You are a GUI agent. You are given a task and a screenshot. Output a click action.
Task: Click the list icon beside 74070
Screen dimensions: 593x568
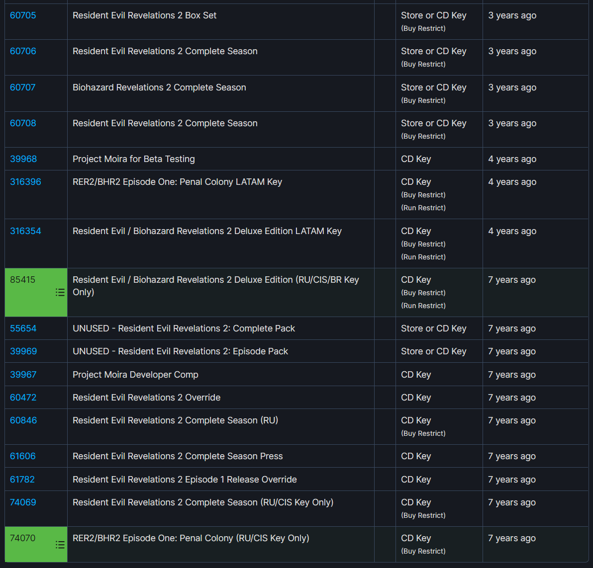[60, 545]
